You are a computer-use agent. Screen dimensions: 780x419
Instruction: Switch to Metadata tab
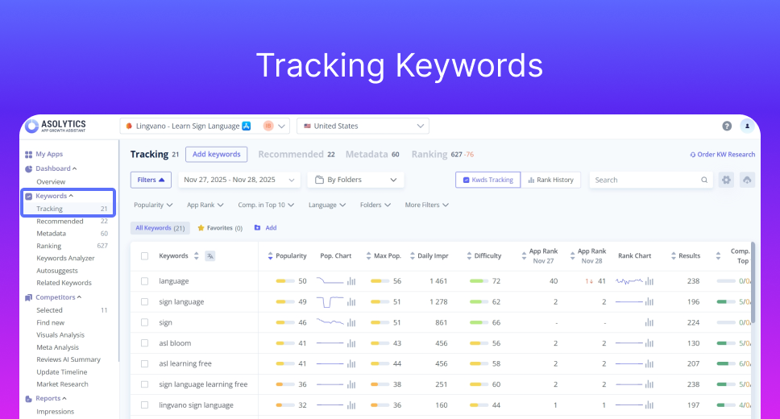[372, 154]
